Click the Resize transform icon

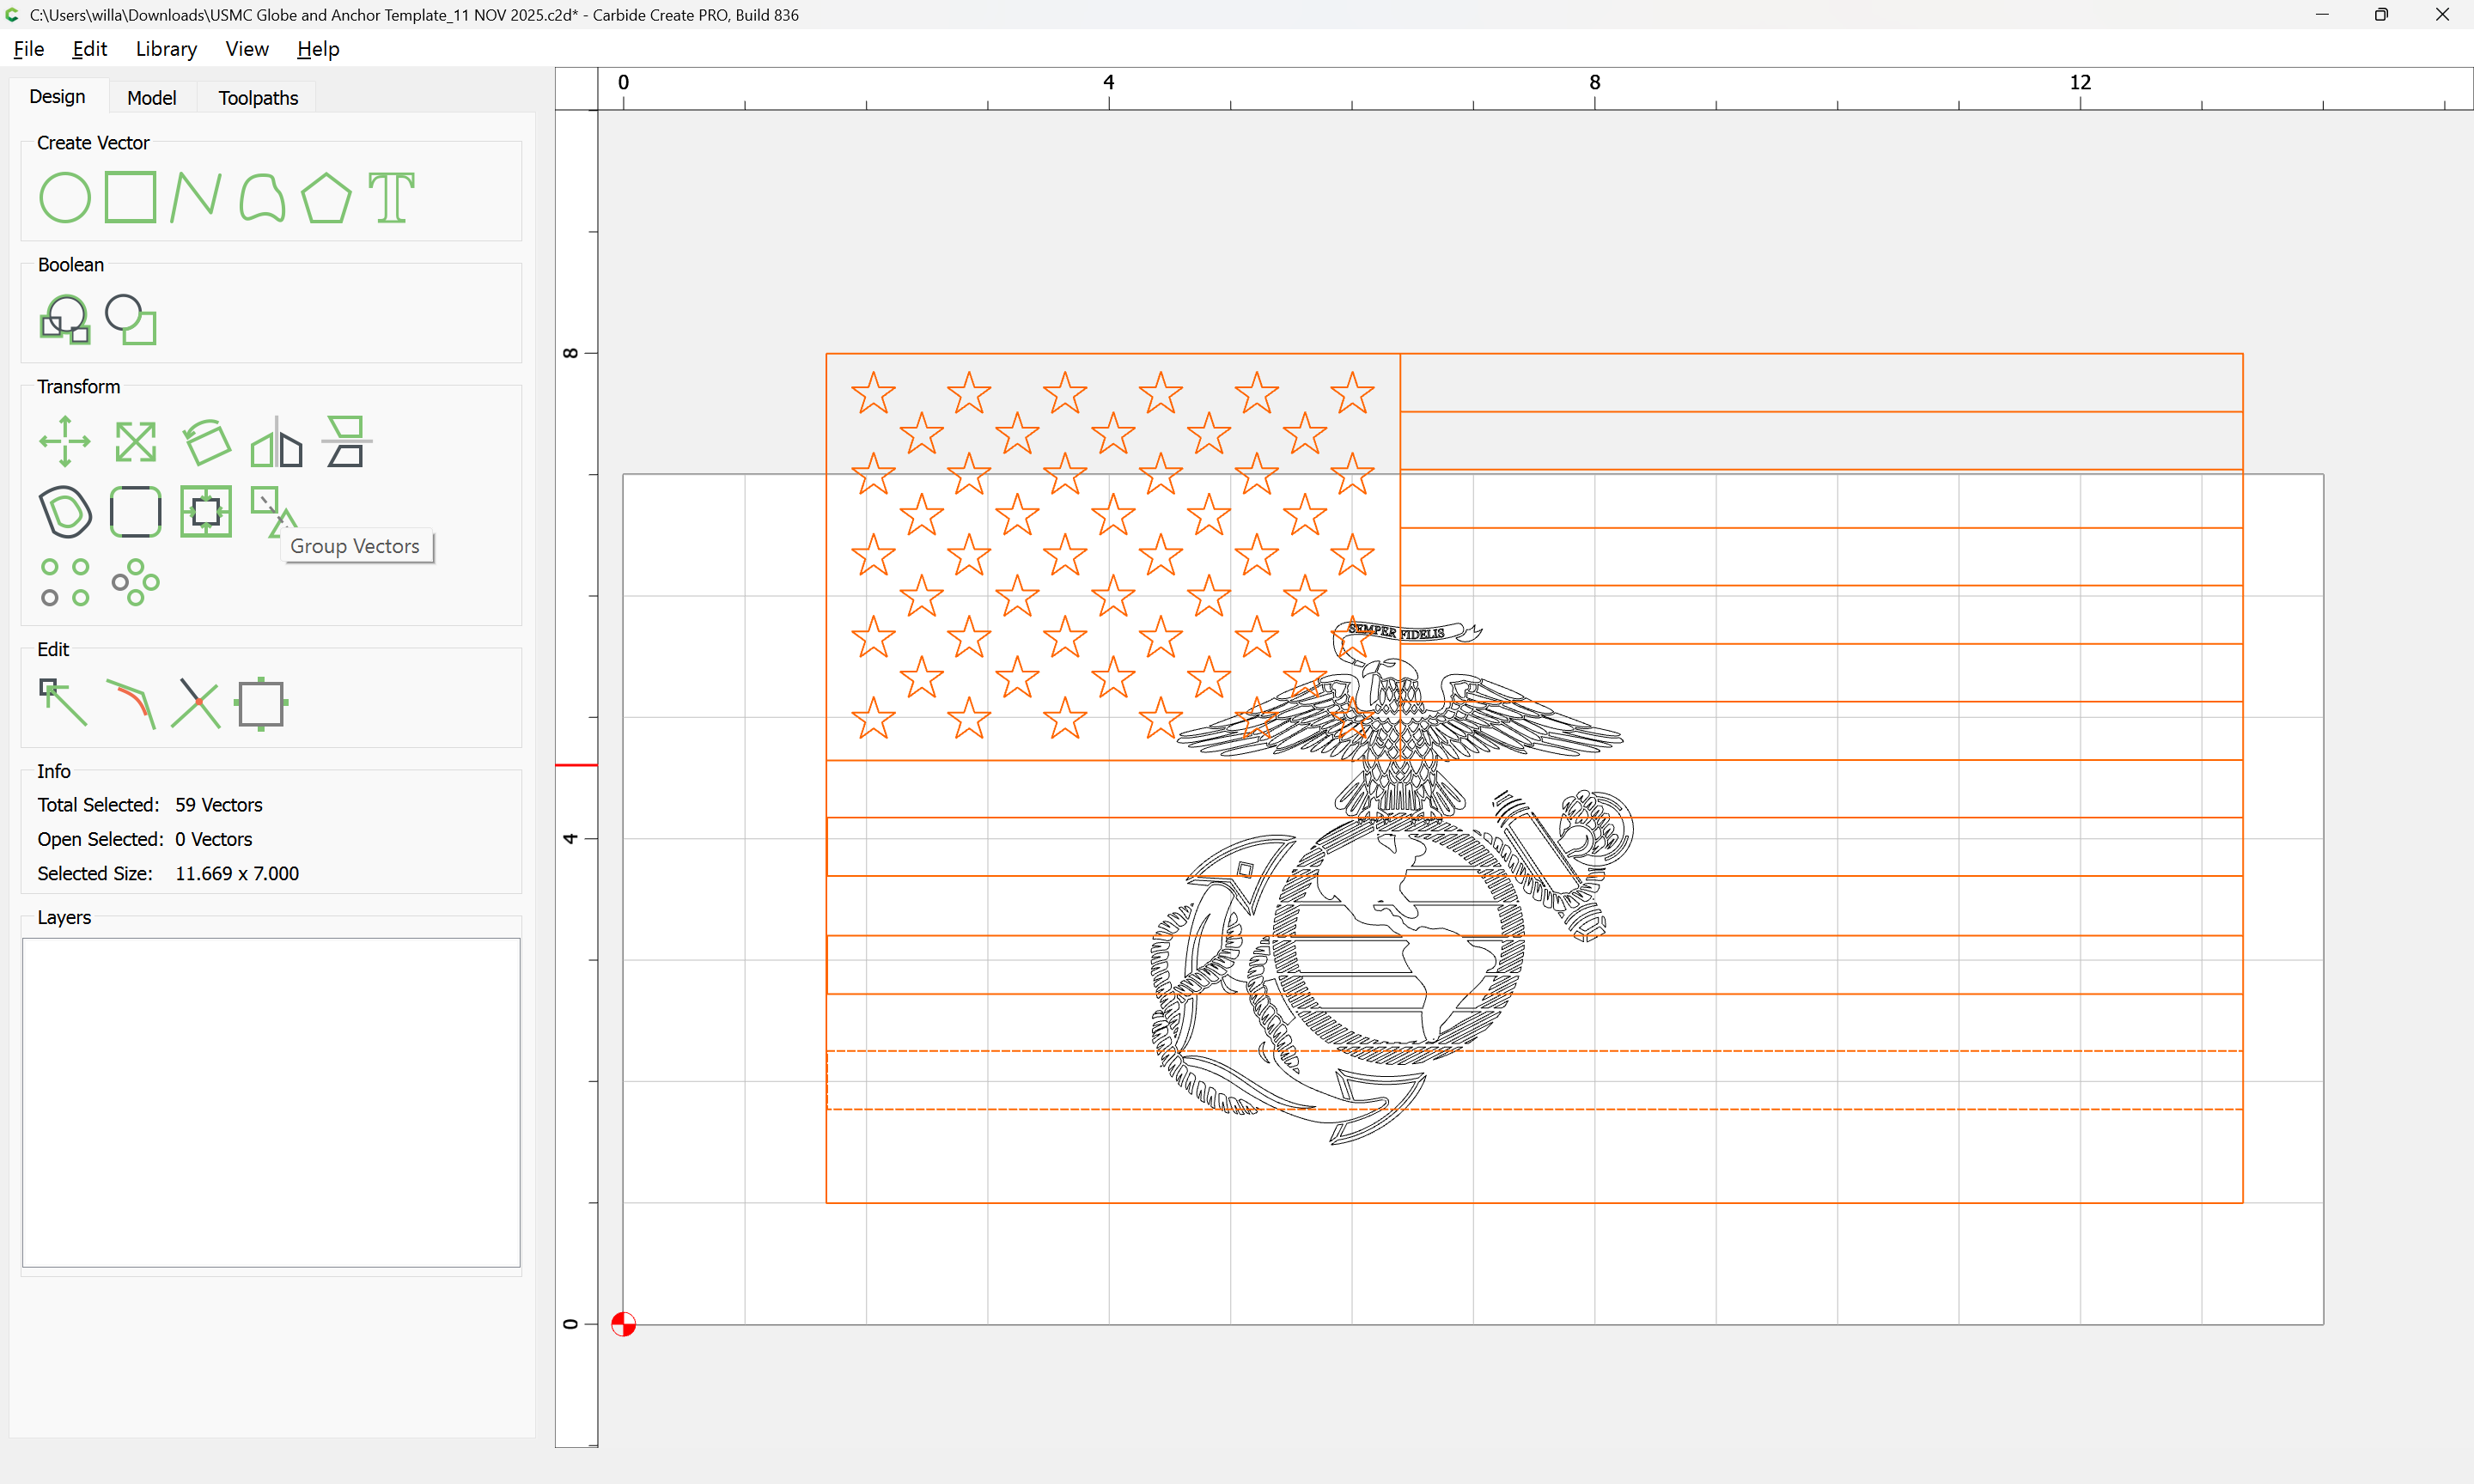135,441
